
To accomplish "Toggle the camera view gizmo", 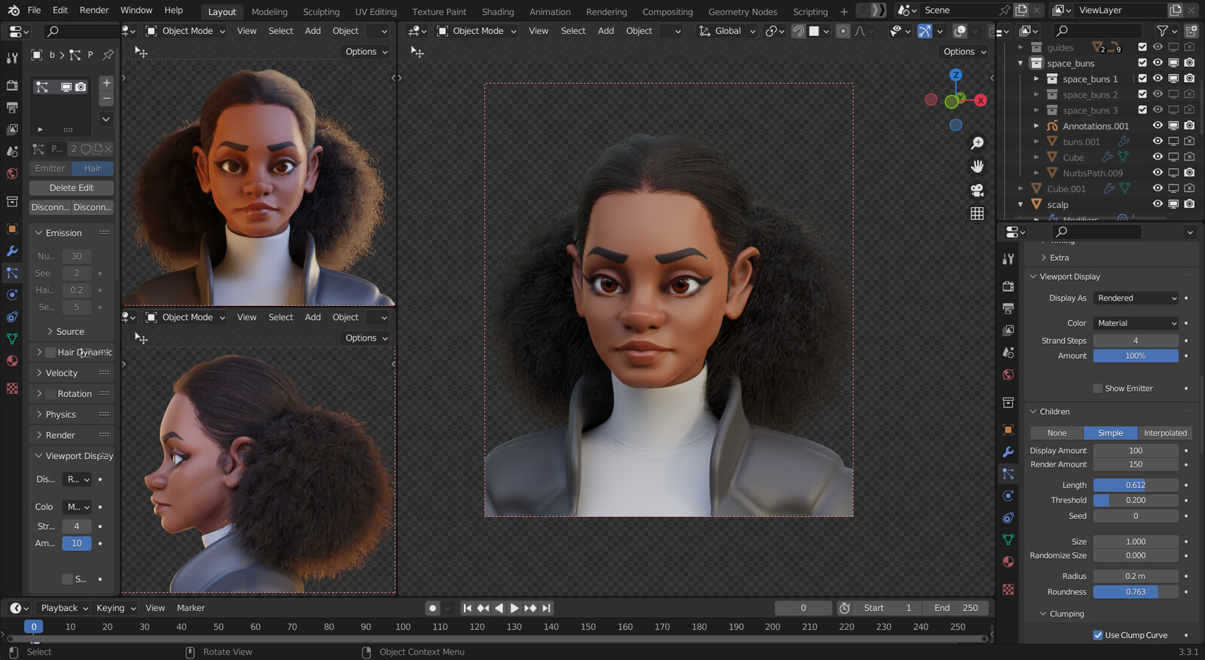I will coord(978,190).
